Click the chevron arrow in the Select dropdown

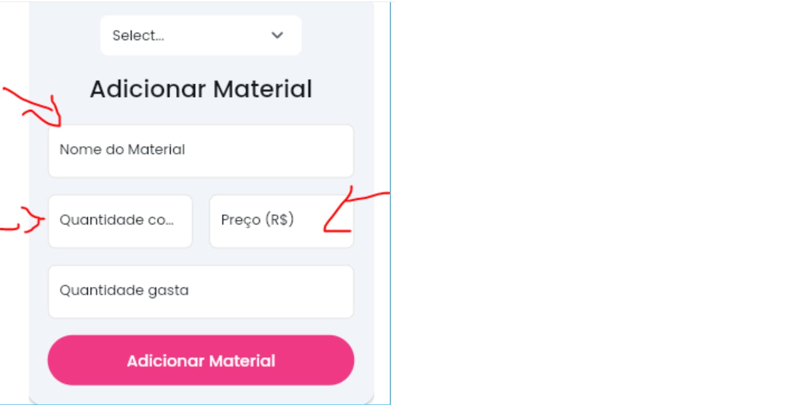277,35
